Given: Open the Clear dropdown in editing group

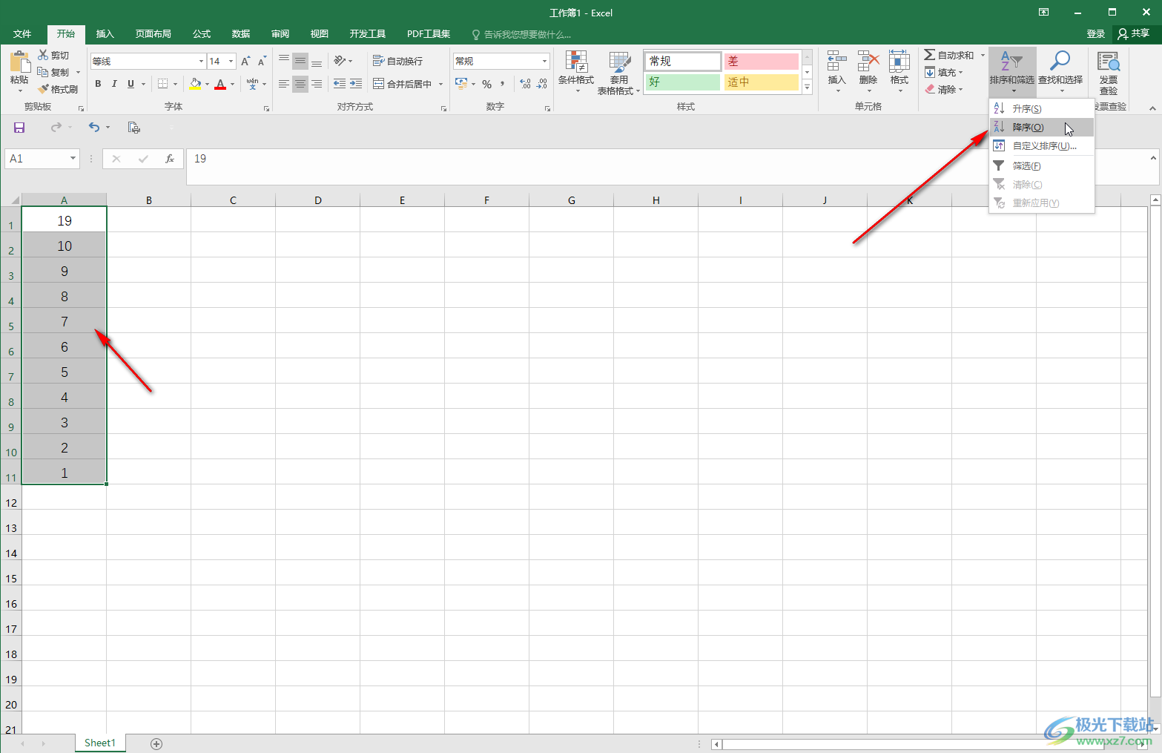Looking at the screenshot, I should pos(943,89).
